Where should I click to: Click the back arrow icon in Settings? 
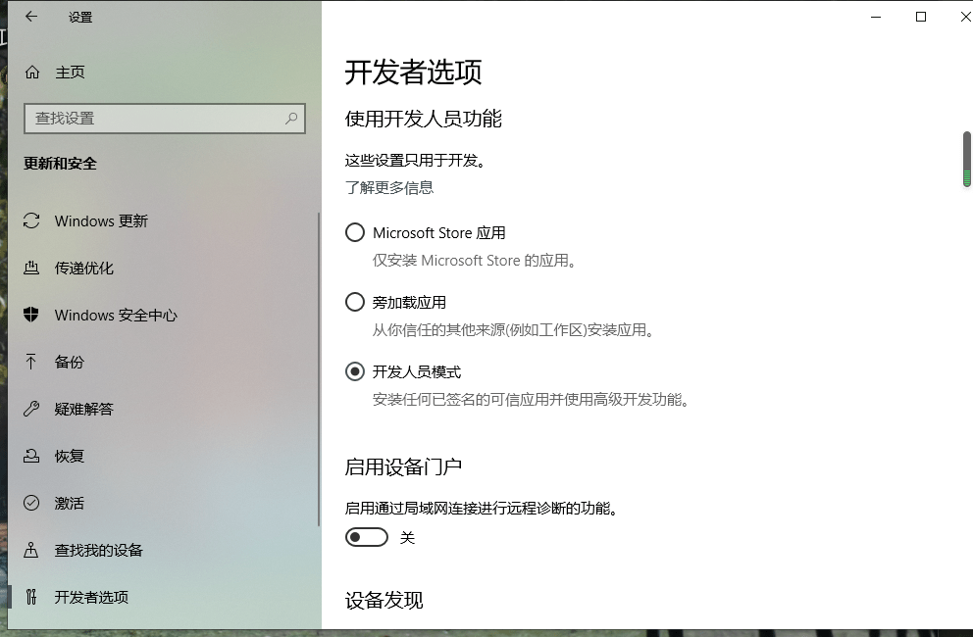31,17
